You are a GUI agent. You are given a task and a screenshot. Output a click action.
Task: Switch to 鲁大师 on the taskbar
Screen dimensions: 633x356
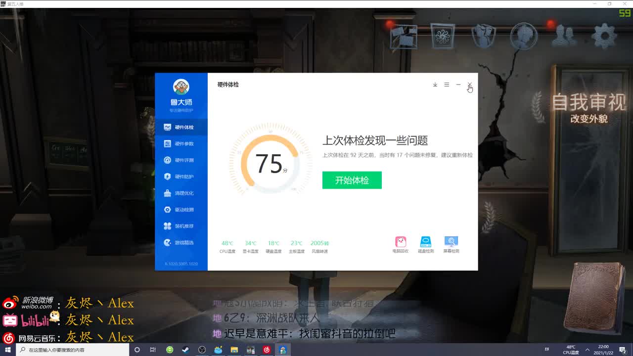pyautogui.click(x=283, y=350)
